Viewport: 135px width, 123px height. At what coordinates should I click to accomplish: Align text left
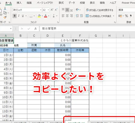63,16
